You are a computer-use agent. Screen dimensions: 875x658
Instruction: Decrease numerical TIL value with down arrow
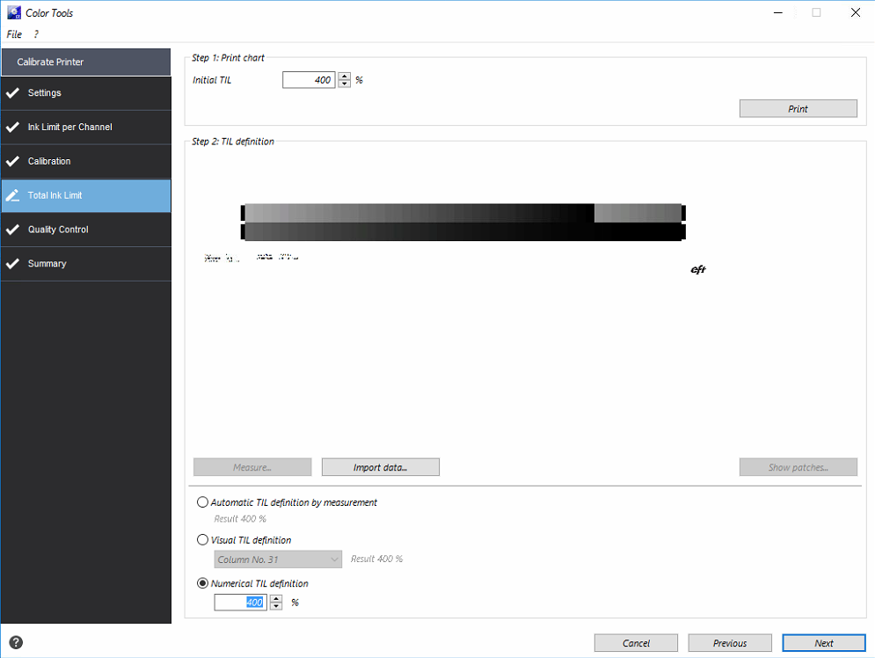(276, 606)
